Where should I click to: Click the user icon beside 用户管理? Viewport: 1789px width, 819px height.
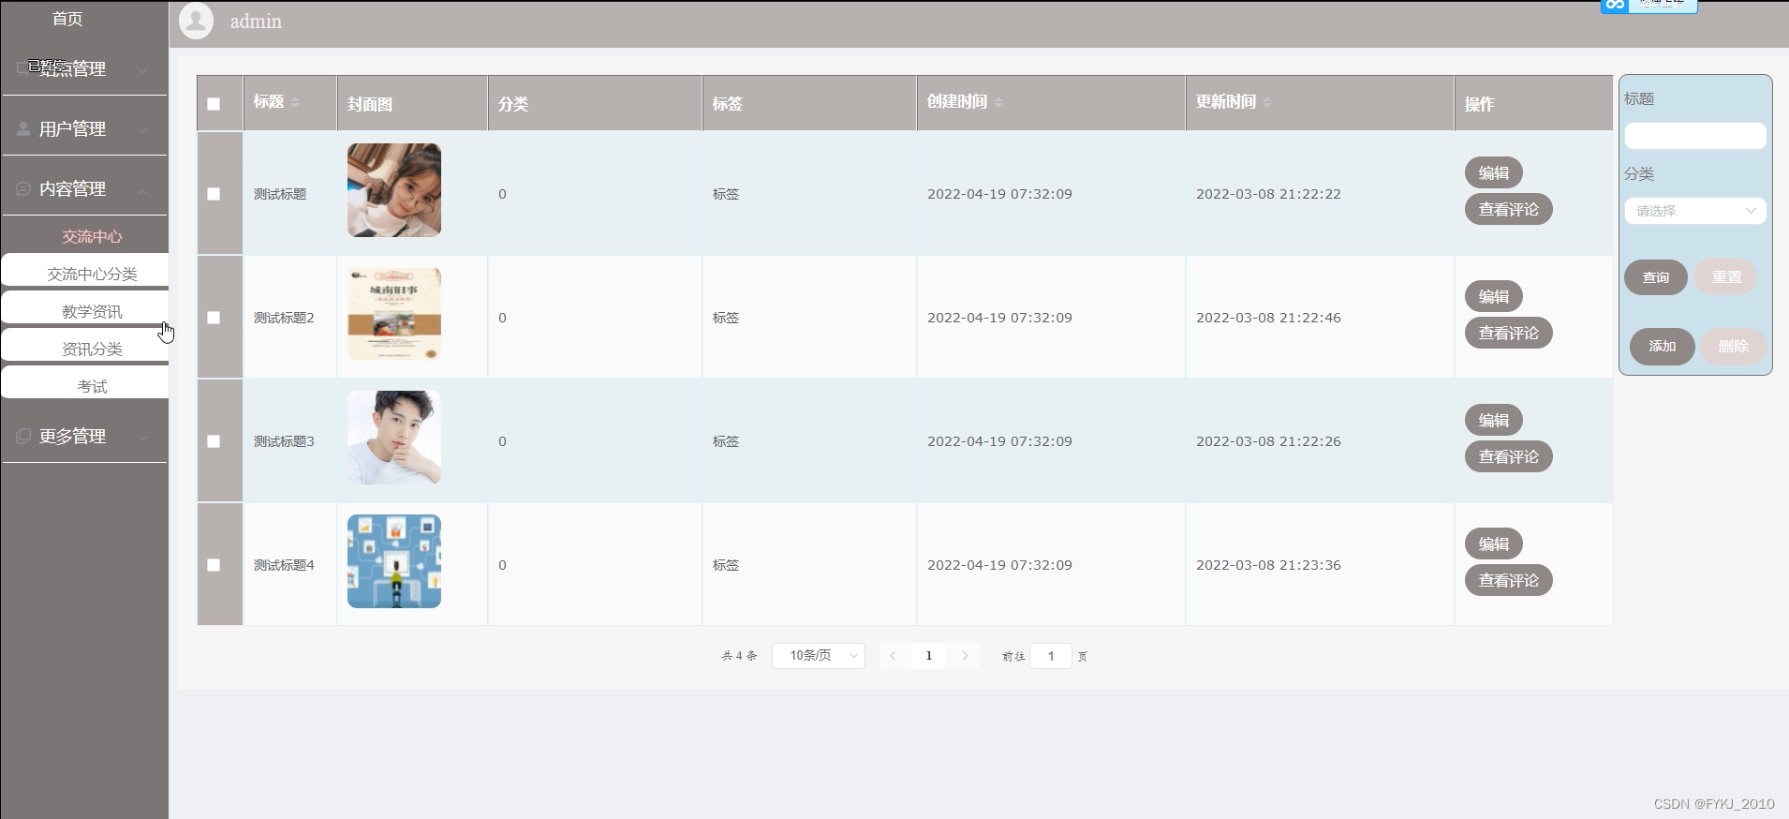click(x=23, y=128)
